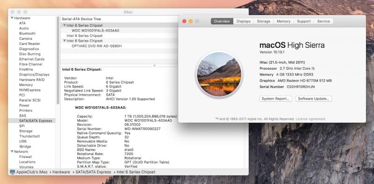The image size is (374, 184).
Task: Collapse the first Intel 6 Series Chipset row
Action: 65,25
